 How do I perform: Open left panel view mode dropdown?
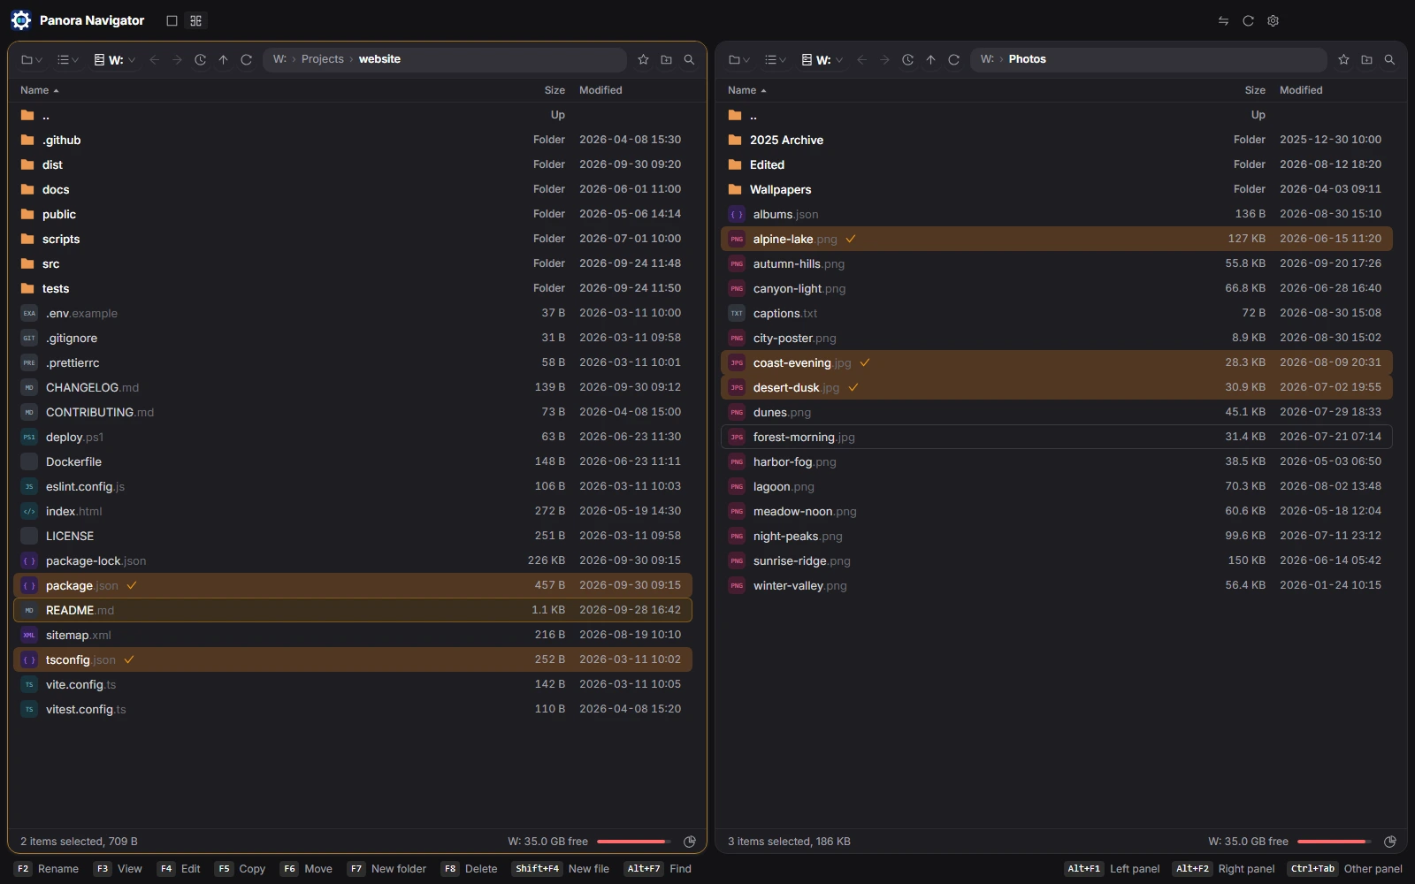click(68, 59)
